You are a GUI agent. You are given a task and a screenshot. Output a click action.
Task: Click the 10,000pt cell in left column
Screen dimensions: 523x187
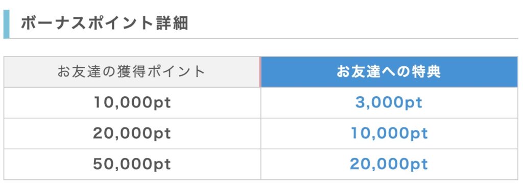(132, 102)
